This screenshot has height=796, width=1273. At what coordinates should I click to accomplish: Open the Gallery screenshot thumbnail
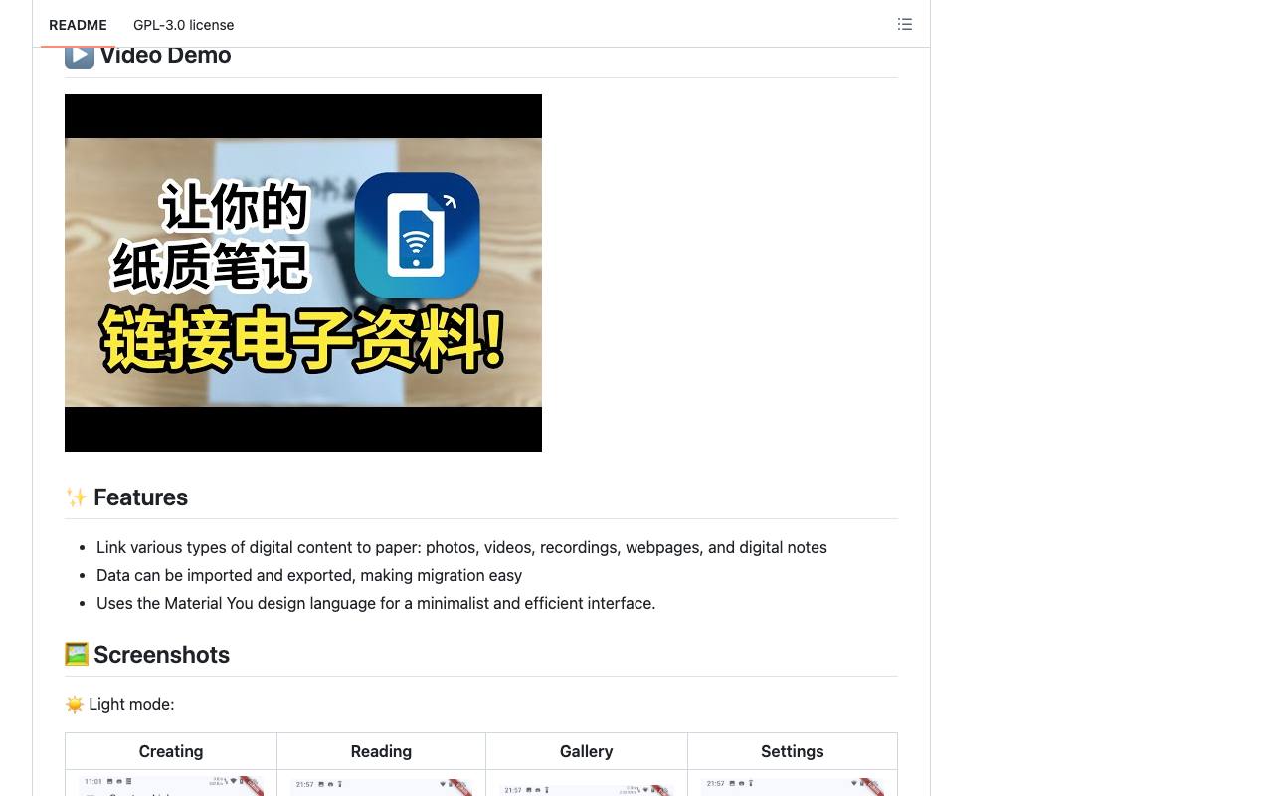587,788
